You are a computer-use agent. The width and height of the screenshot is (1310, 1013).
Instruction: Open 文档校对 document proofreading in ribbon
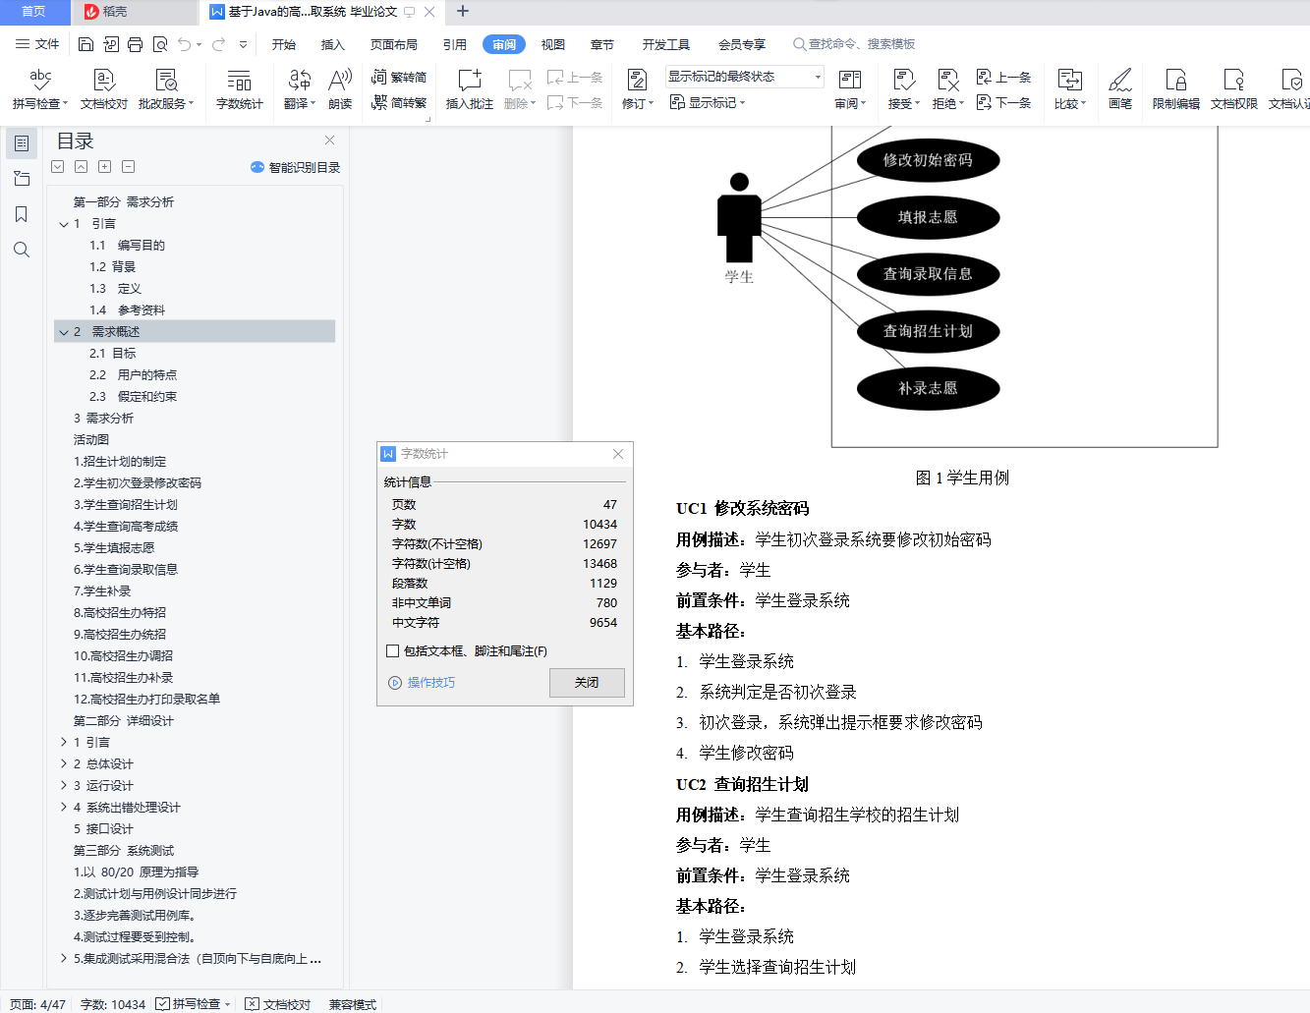pos(103,89)
